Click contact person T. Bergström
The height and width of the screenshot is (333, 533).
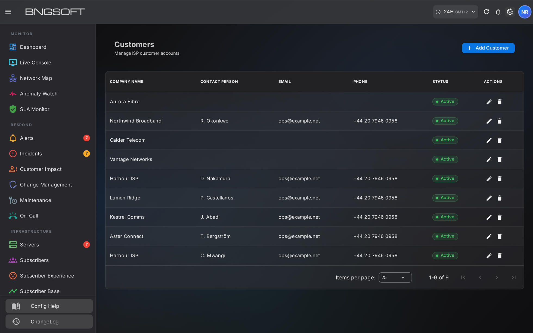(215, 236)
